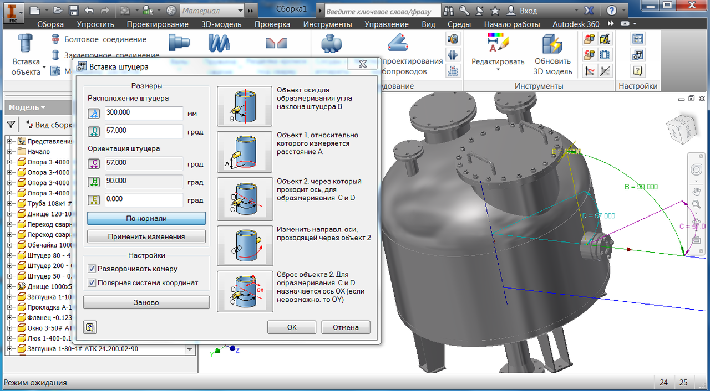Click the filter funnel icon in model browser
Viewport: 710px width, 391px height.
point(11,124)
